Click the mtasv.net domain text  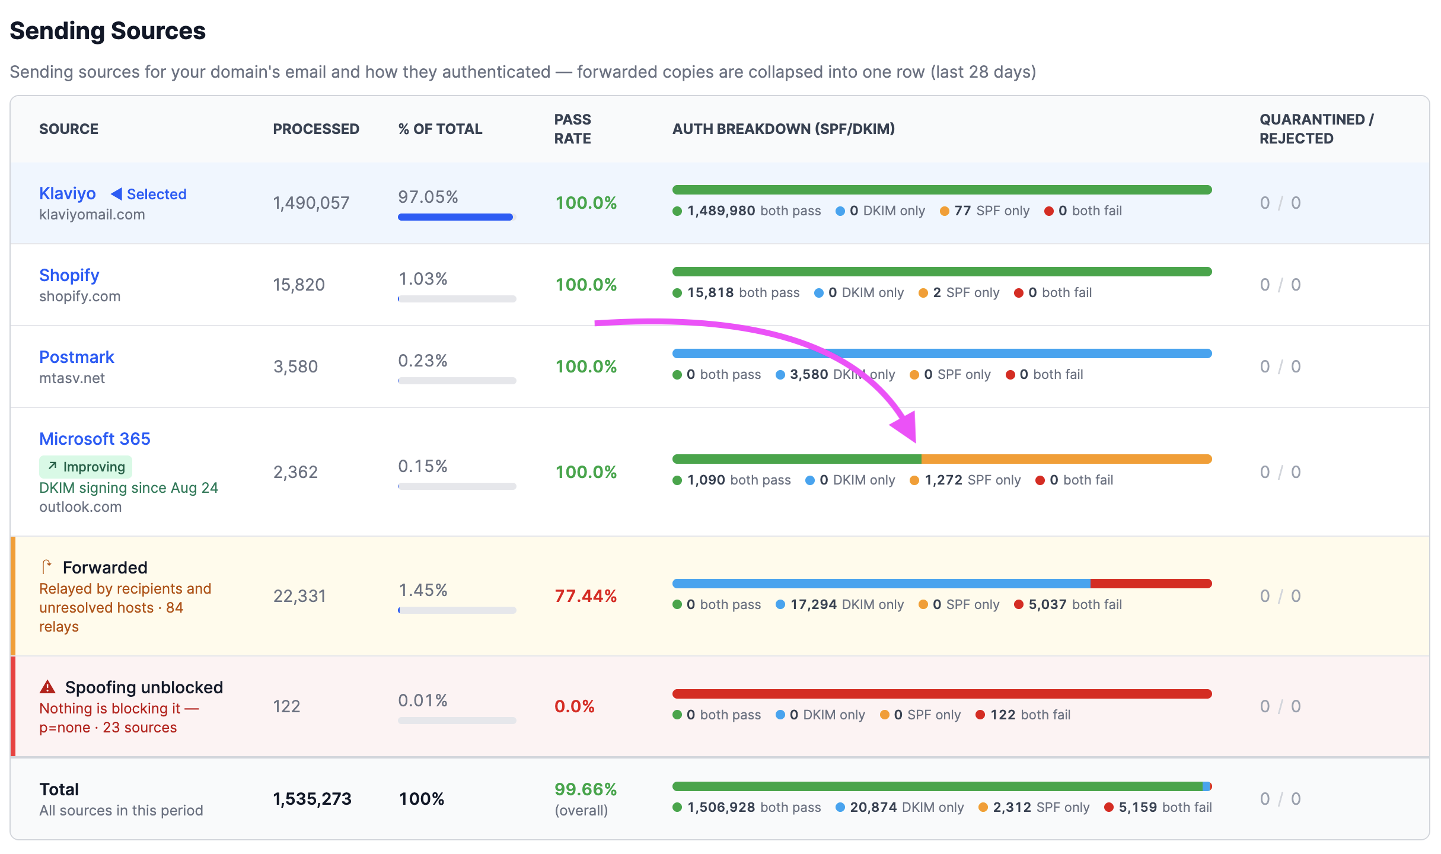72,378
